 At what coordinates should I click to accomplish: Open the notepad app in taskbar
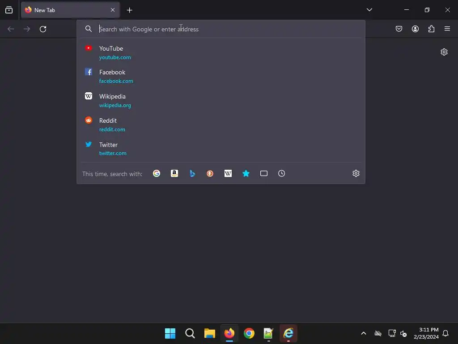tap(268, 333)
